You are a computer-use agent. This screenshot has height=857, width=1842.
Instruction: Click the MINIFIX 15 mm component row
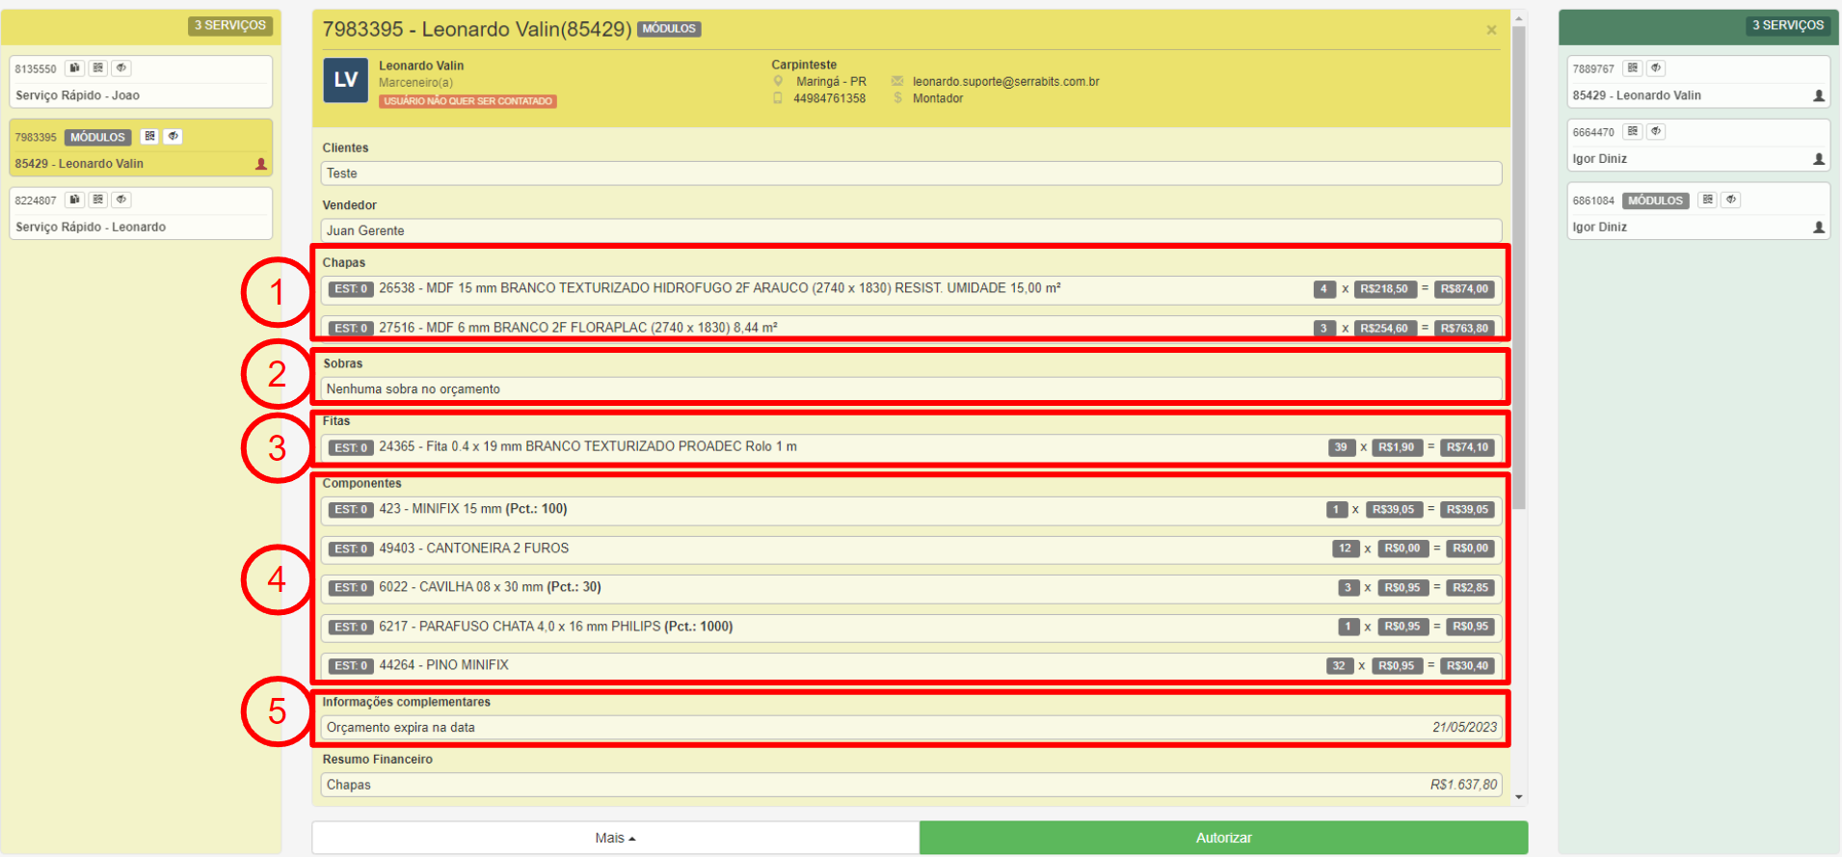click(x=911, y=509)
